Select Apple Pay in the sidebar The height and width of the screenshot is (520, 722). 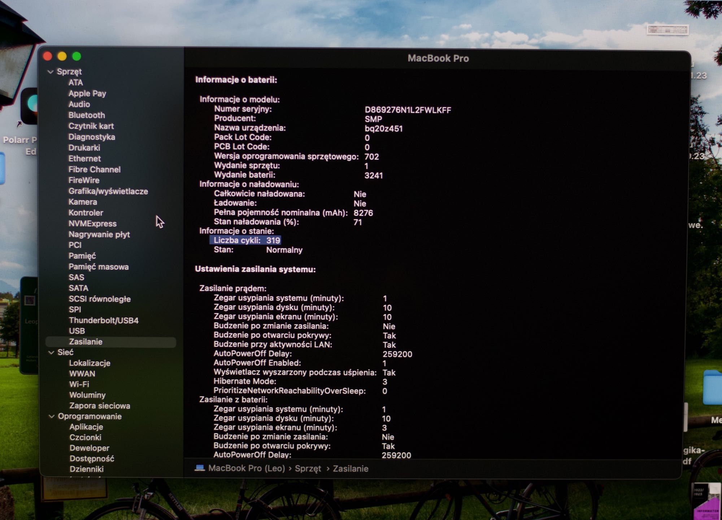tap(87, 93)
